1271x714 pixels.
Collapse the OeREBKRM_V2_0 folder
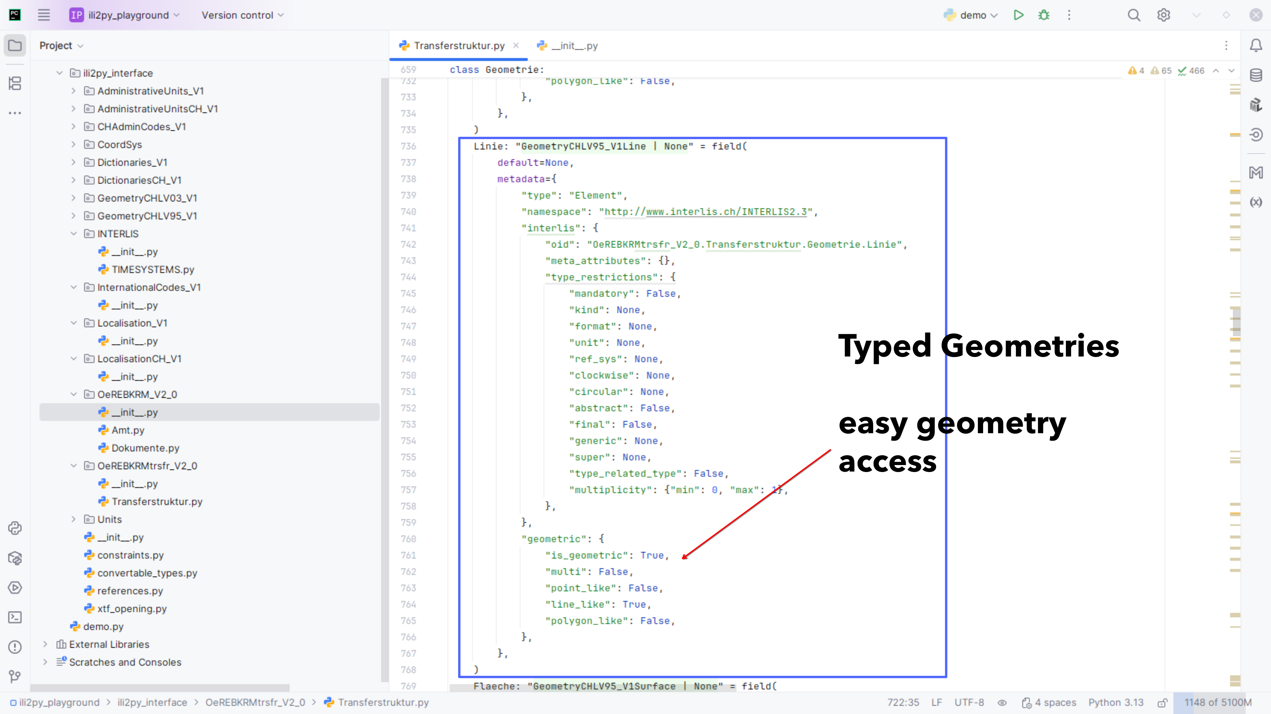pos(73,395)
